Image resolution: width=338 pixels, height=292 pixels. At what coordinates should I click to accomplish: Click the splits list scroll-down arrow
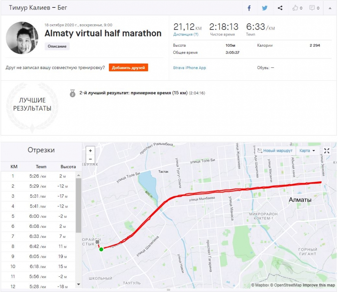coord(78,285)
